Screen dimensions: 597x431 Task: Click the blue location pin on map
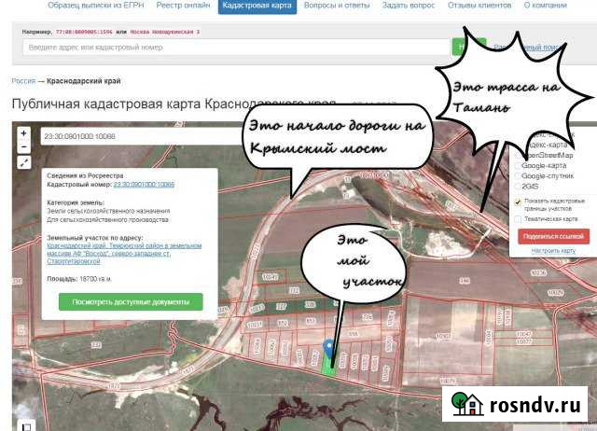pos(328,348)
